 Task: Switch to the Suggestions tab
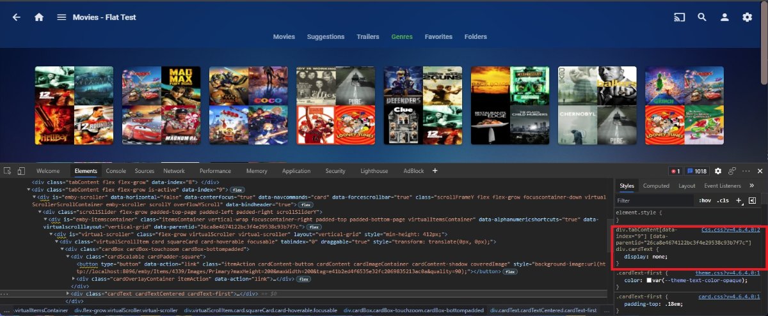pos(326,37)
